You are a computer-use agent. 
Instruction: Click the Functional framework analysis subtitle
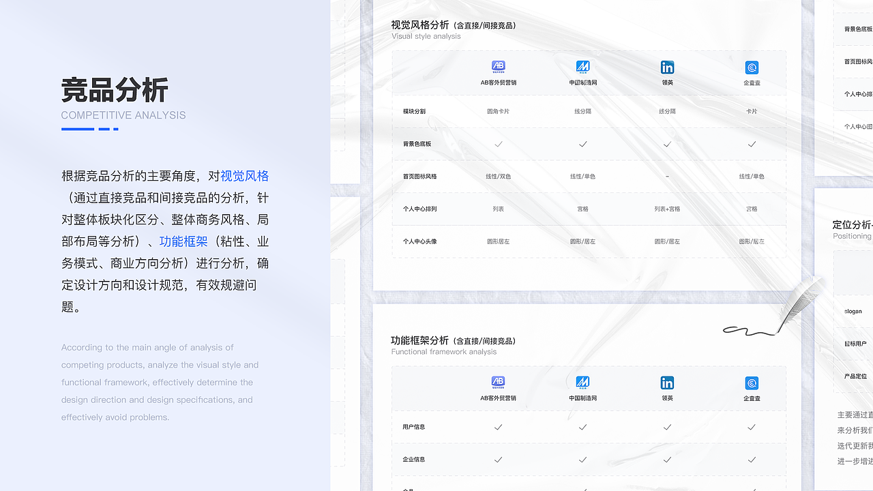pos(444,352)
